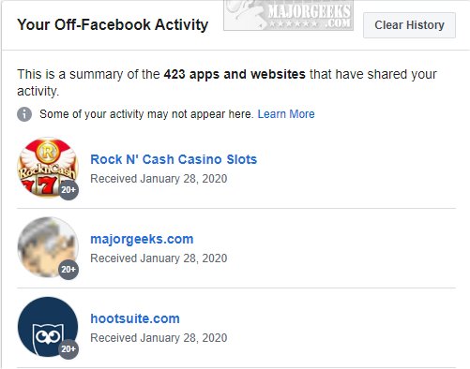Click the gray info circle icon
The height and width of the screenshot is (369, 470).
point(24,114)
